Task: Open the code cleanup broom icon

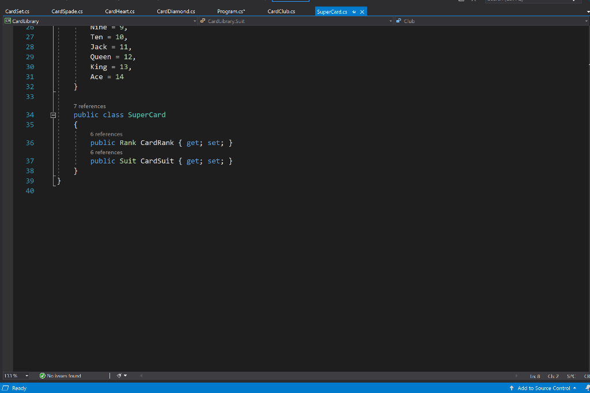Action: [119, 376]
